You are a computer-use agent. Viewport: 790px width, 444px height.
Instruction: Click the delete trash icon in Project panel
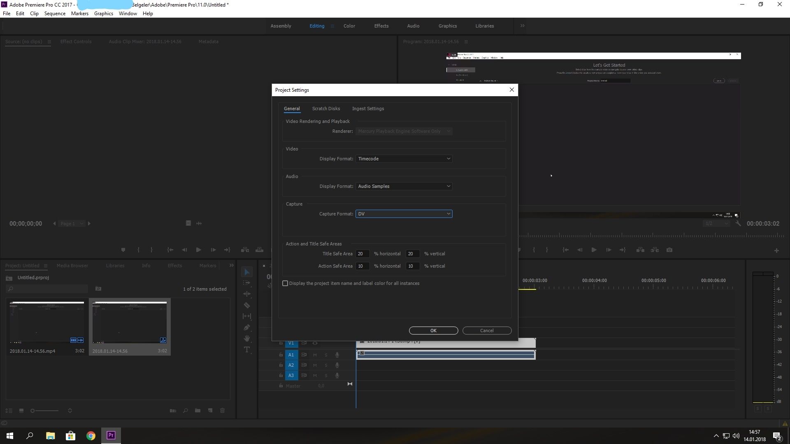pyautogui.click(x=222, y=411)
